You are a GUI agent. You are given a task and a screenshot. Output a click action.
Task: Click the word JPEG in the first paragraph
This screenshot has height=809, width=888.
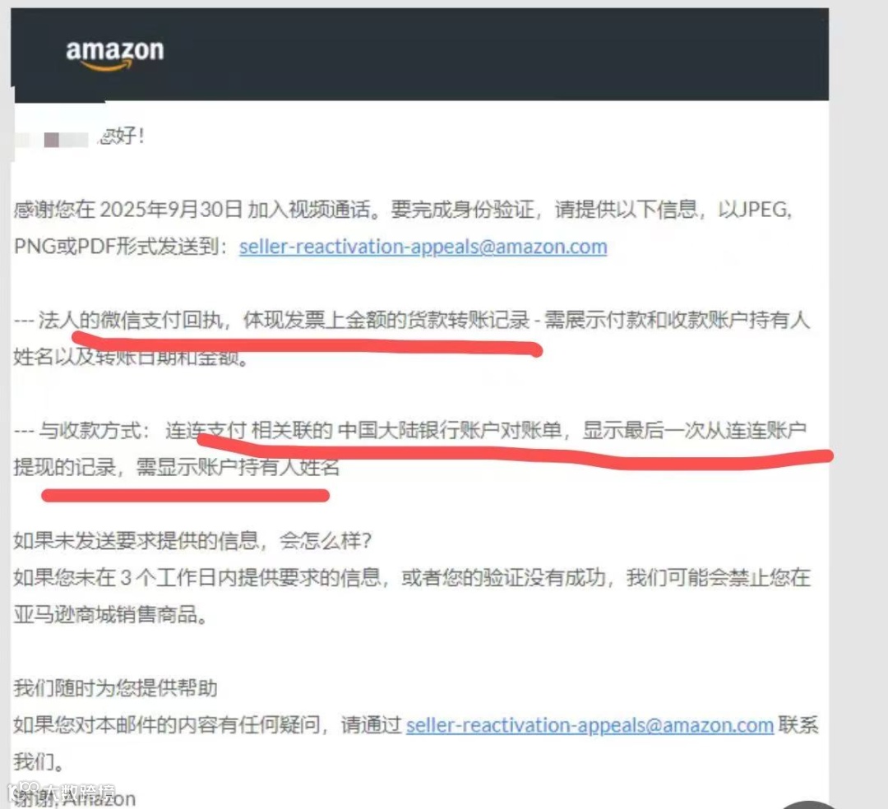(x=767, y=210)
